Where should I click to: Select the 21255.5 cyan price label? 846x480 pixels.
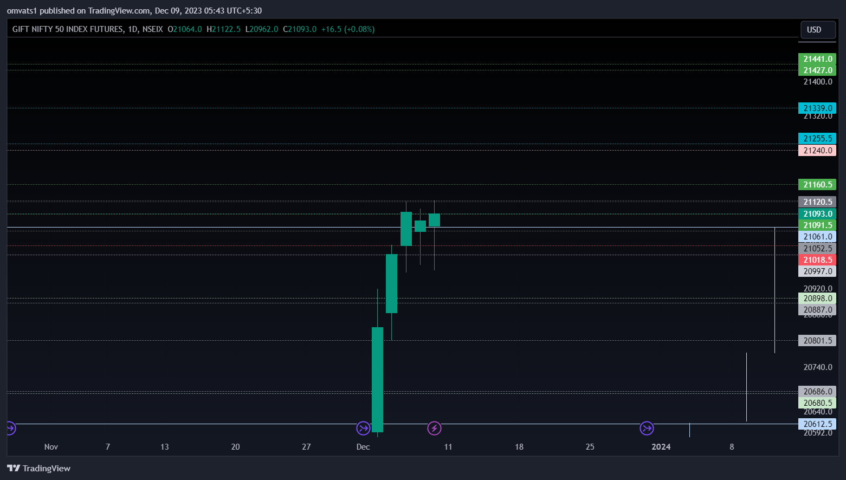pyautogui.click(x=817, y=139)
